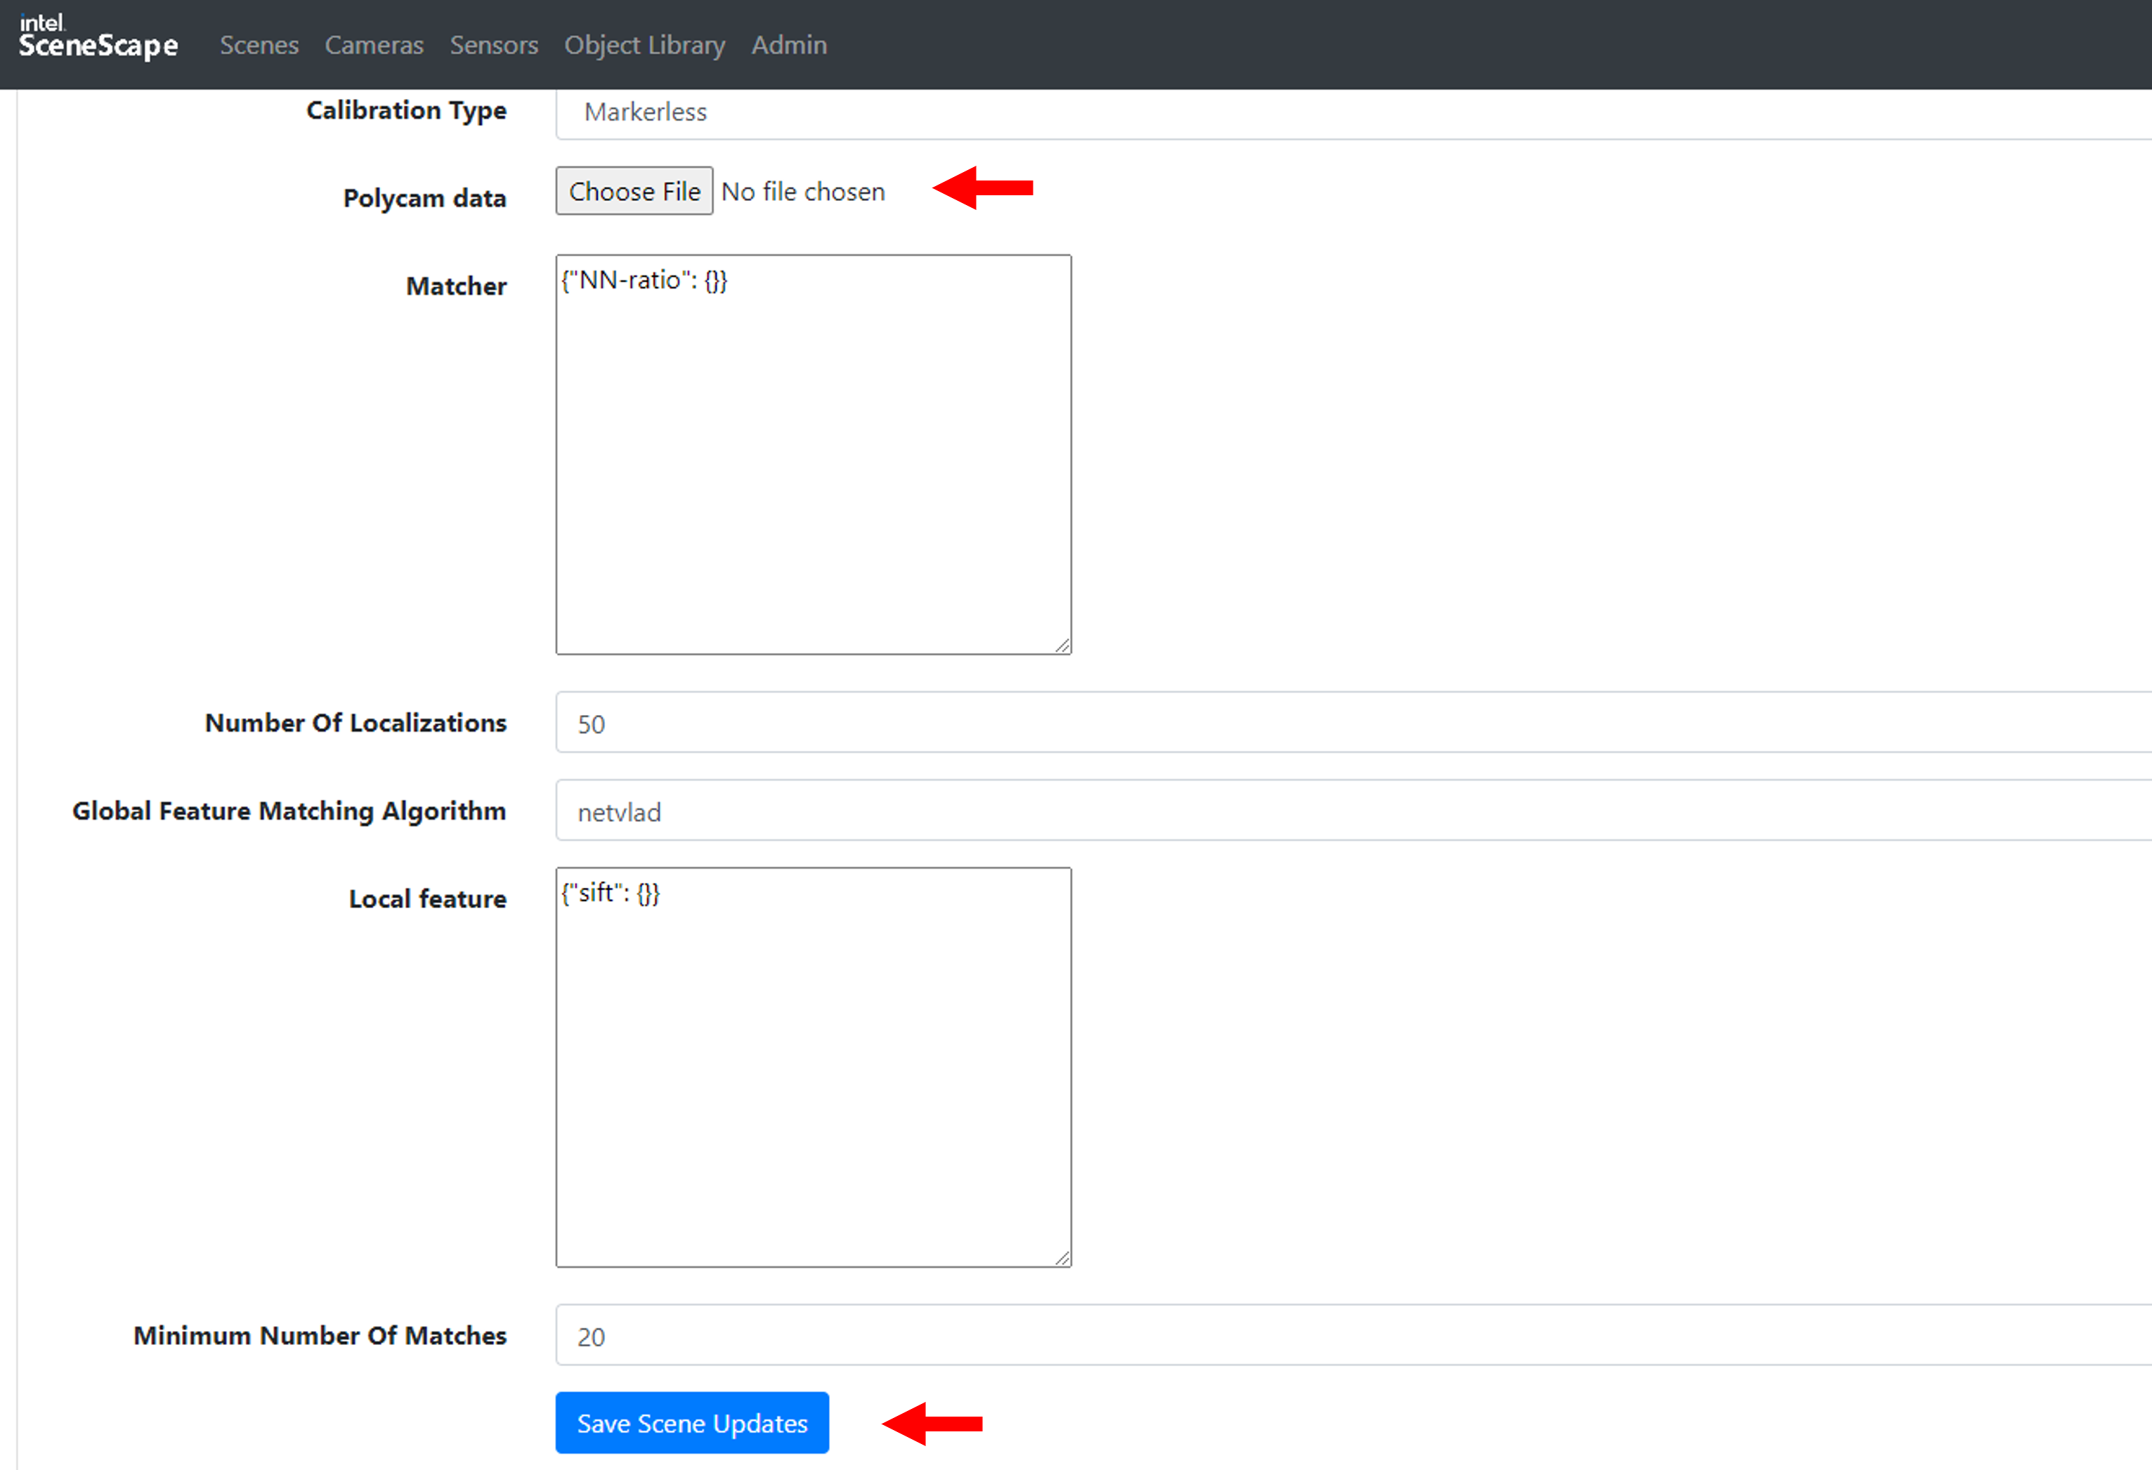Open the Sensors navigation link

493,46
